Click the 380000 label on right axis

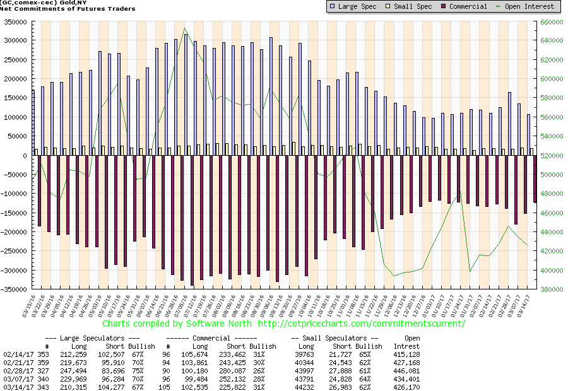pos(551,289)
